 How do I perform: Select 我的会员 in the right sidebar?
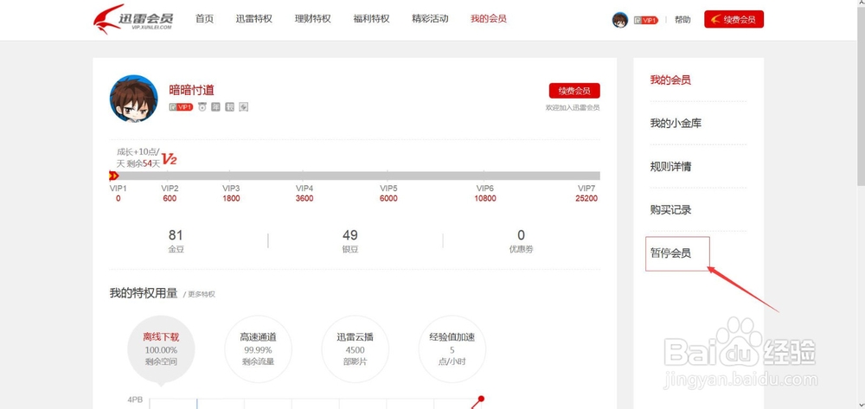click(x=670, y=80)
